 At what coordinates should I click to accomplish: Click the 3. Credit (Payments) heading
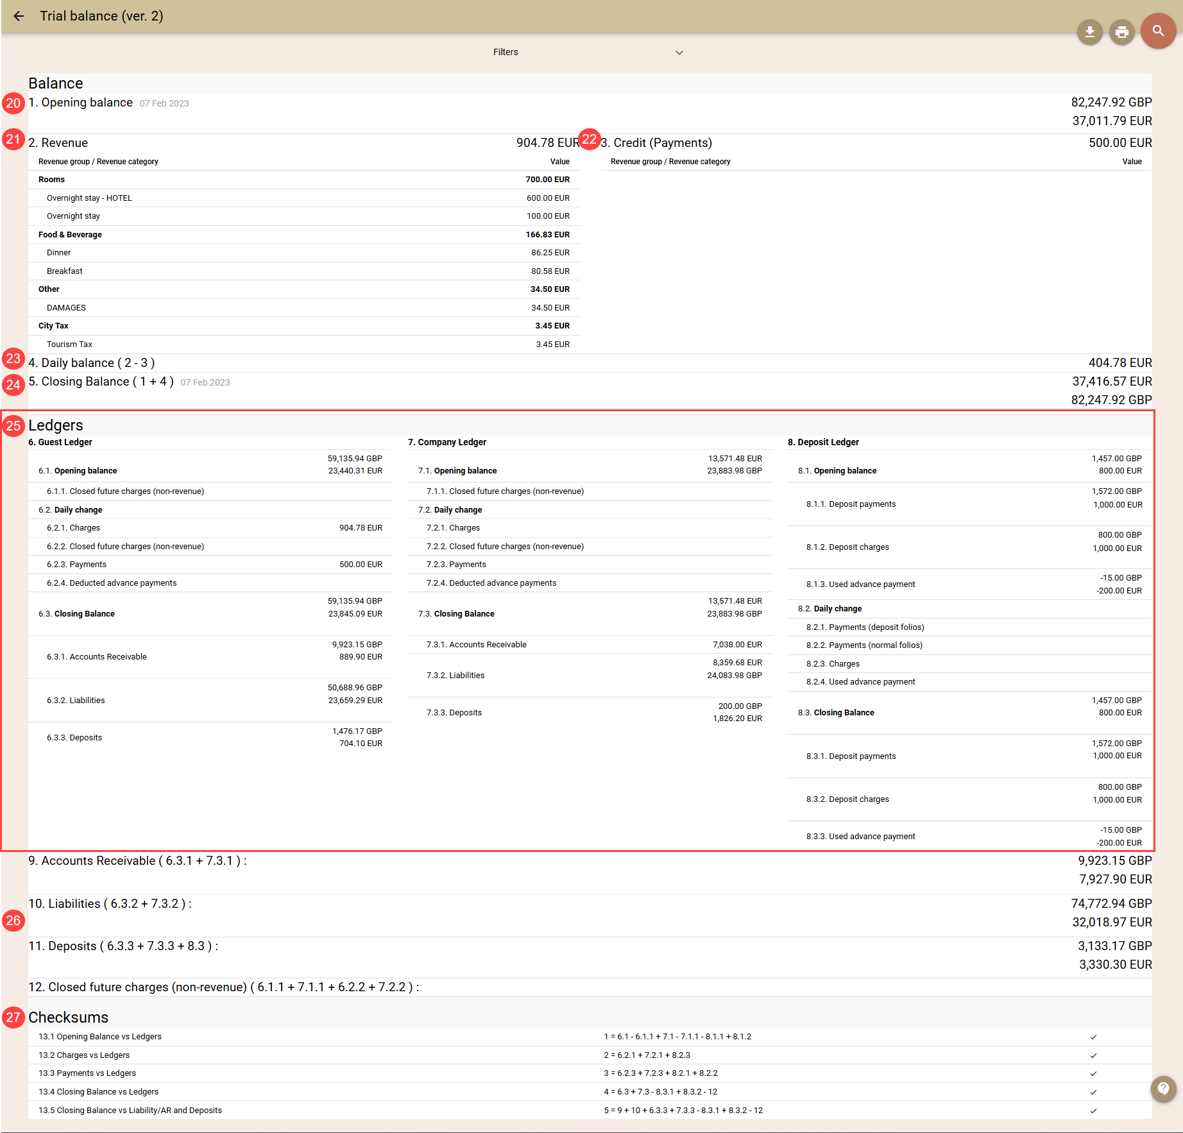click(x=656, y=142)
